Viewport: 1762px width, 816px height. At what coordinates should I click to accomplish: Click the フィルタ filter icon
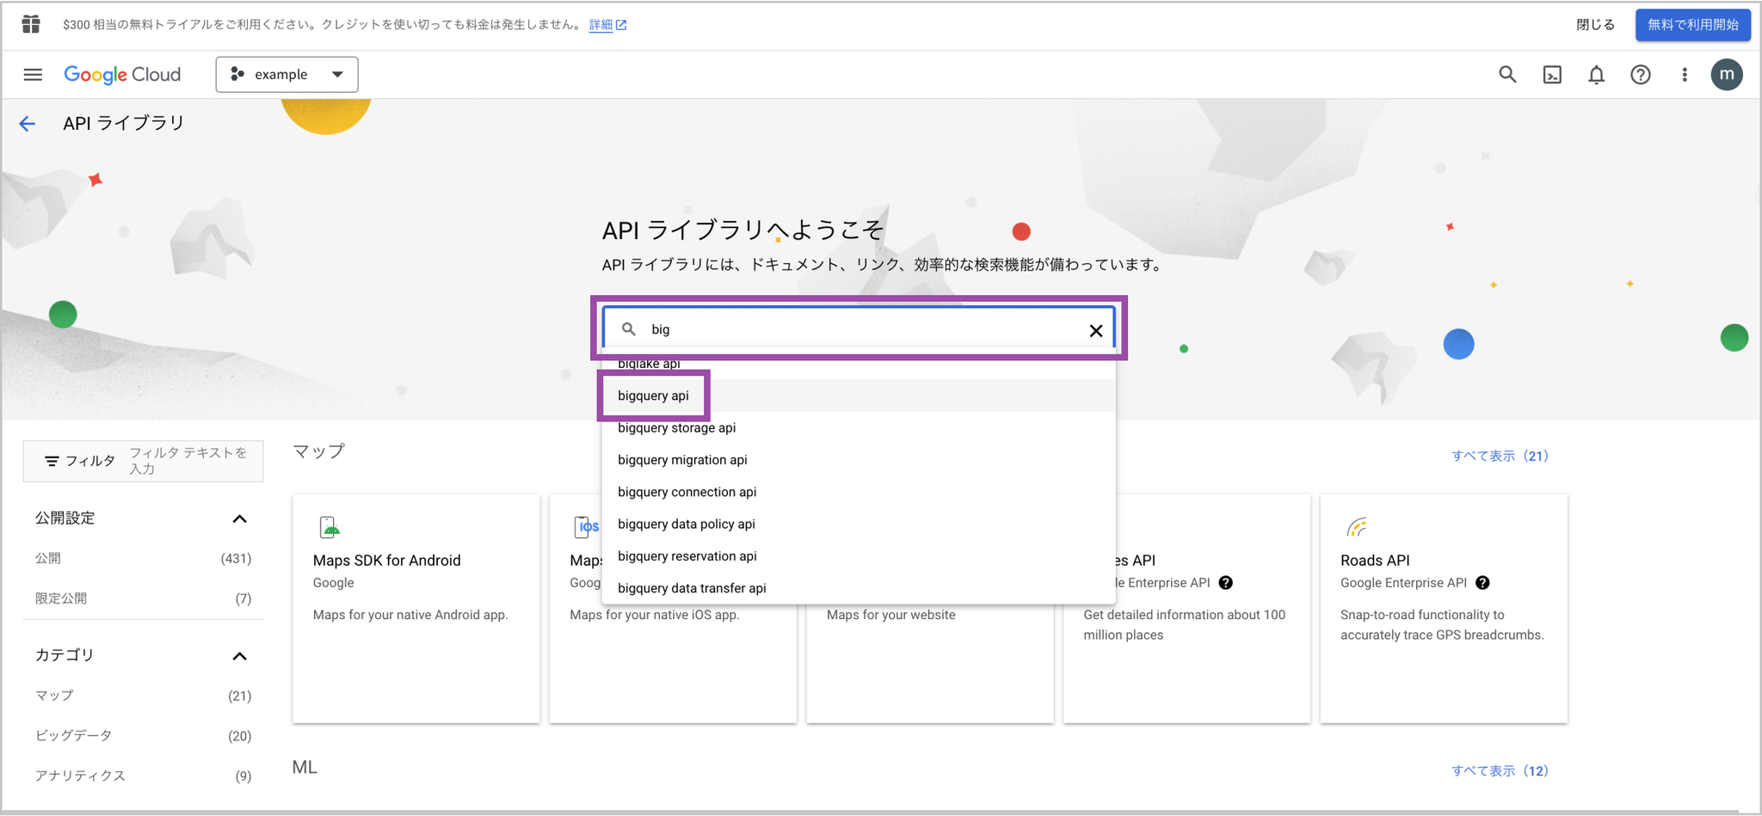(52, 461)
